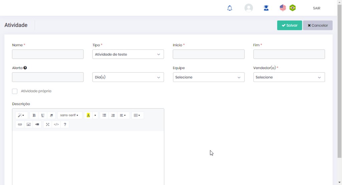The height and width of the screenshot is (185, 342).
Task: Click the Cancelar button
Action: pyautogui.click(x=318, y=25)
